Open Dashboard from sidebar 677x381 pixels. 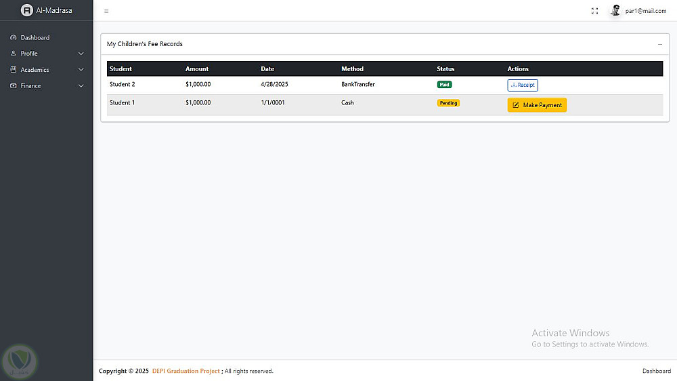[47, 37]
